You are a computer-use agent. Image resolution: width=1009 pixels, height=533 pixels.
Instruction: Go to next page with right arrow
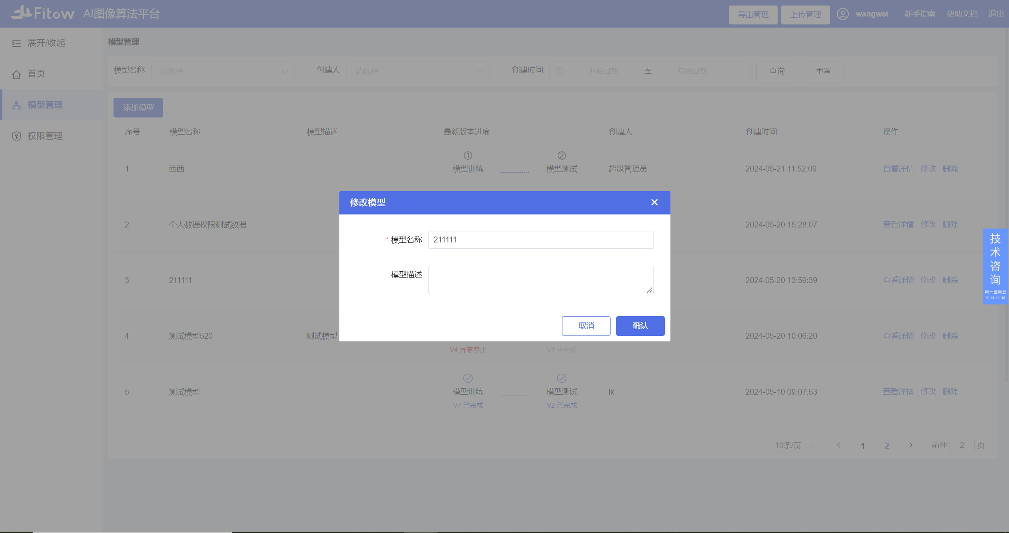coord(910,445)
